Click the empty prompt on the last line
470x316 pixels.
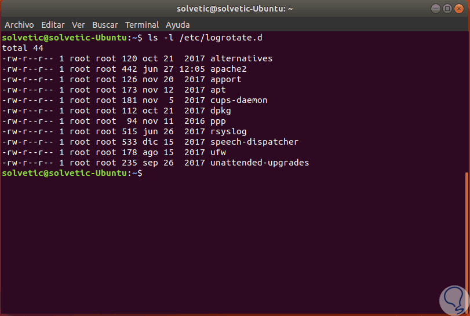(x=72, y=173)
